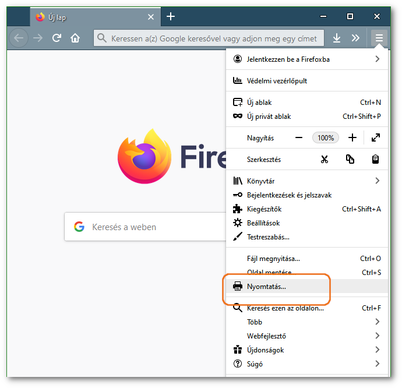
Task: Open the Webfejlesztő submenu
Action: coord(307,336)
